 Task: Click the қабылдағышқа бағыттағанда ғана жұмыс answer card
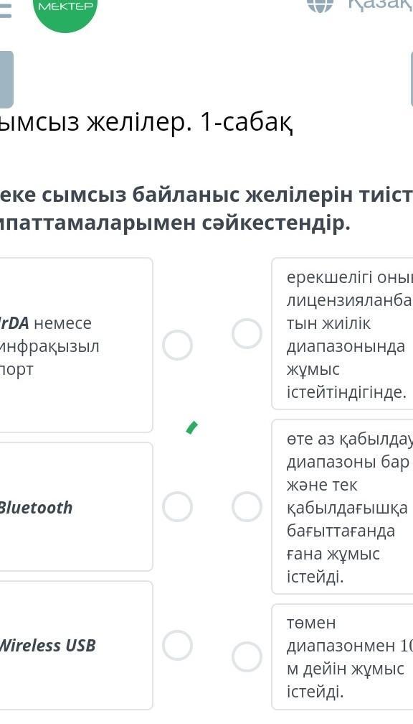click(342, 506)
